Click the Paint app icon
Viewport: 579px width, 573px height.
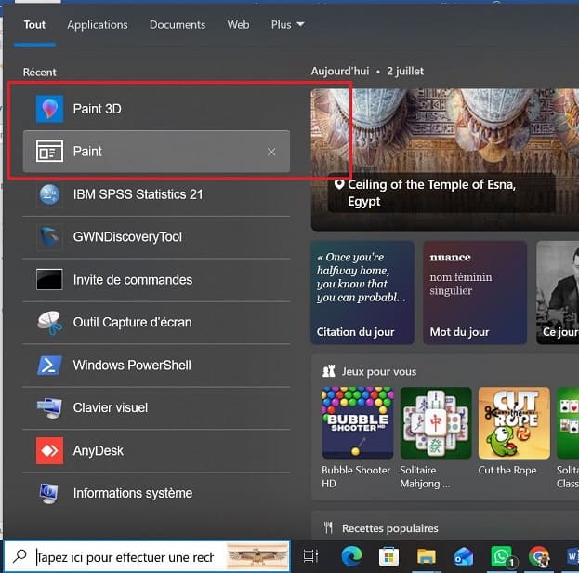[x=49, y=152]
